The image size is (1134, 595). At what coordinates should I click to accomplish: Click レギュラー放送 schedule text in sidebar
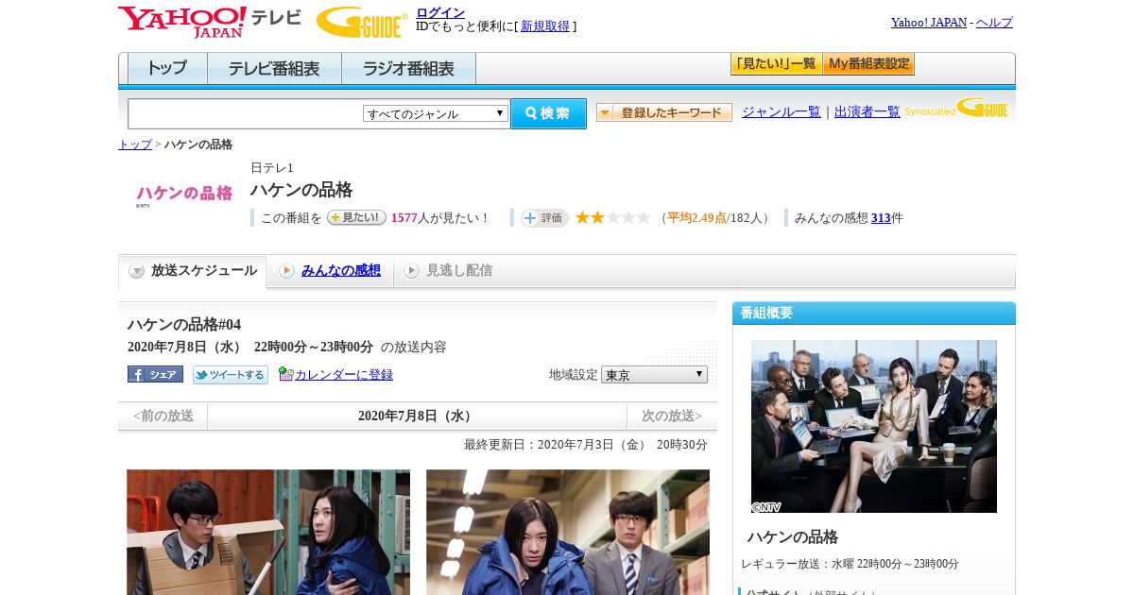click(850, 564)
